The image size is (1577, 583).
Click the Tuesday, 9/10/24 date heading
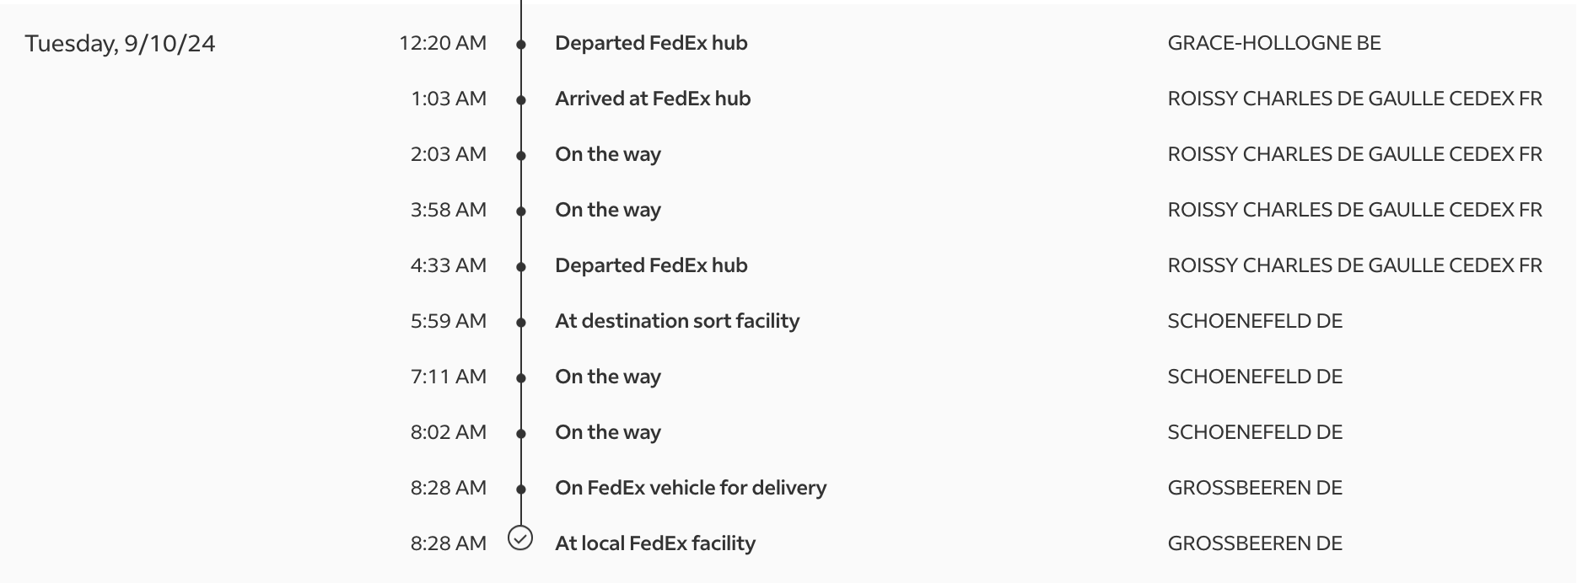(x=120, y=44)
